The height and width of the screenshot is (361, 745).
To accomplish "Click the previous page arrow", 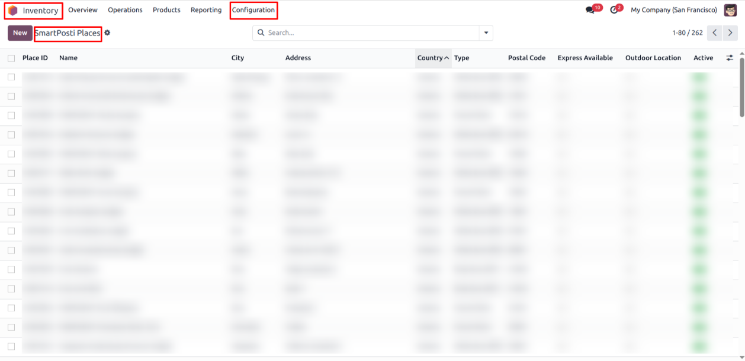I will coord(715,33).
